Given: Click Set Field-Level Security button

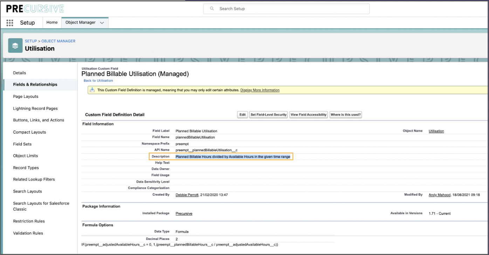Looking at the screenshot, I should 268,115.
